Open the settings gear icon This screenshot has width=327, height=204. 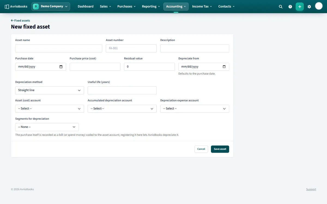click(309, 7)
